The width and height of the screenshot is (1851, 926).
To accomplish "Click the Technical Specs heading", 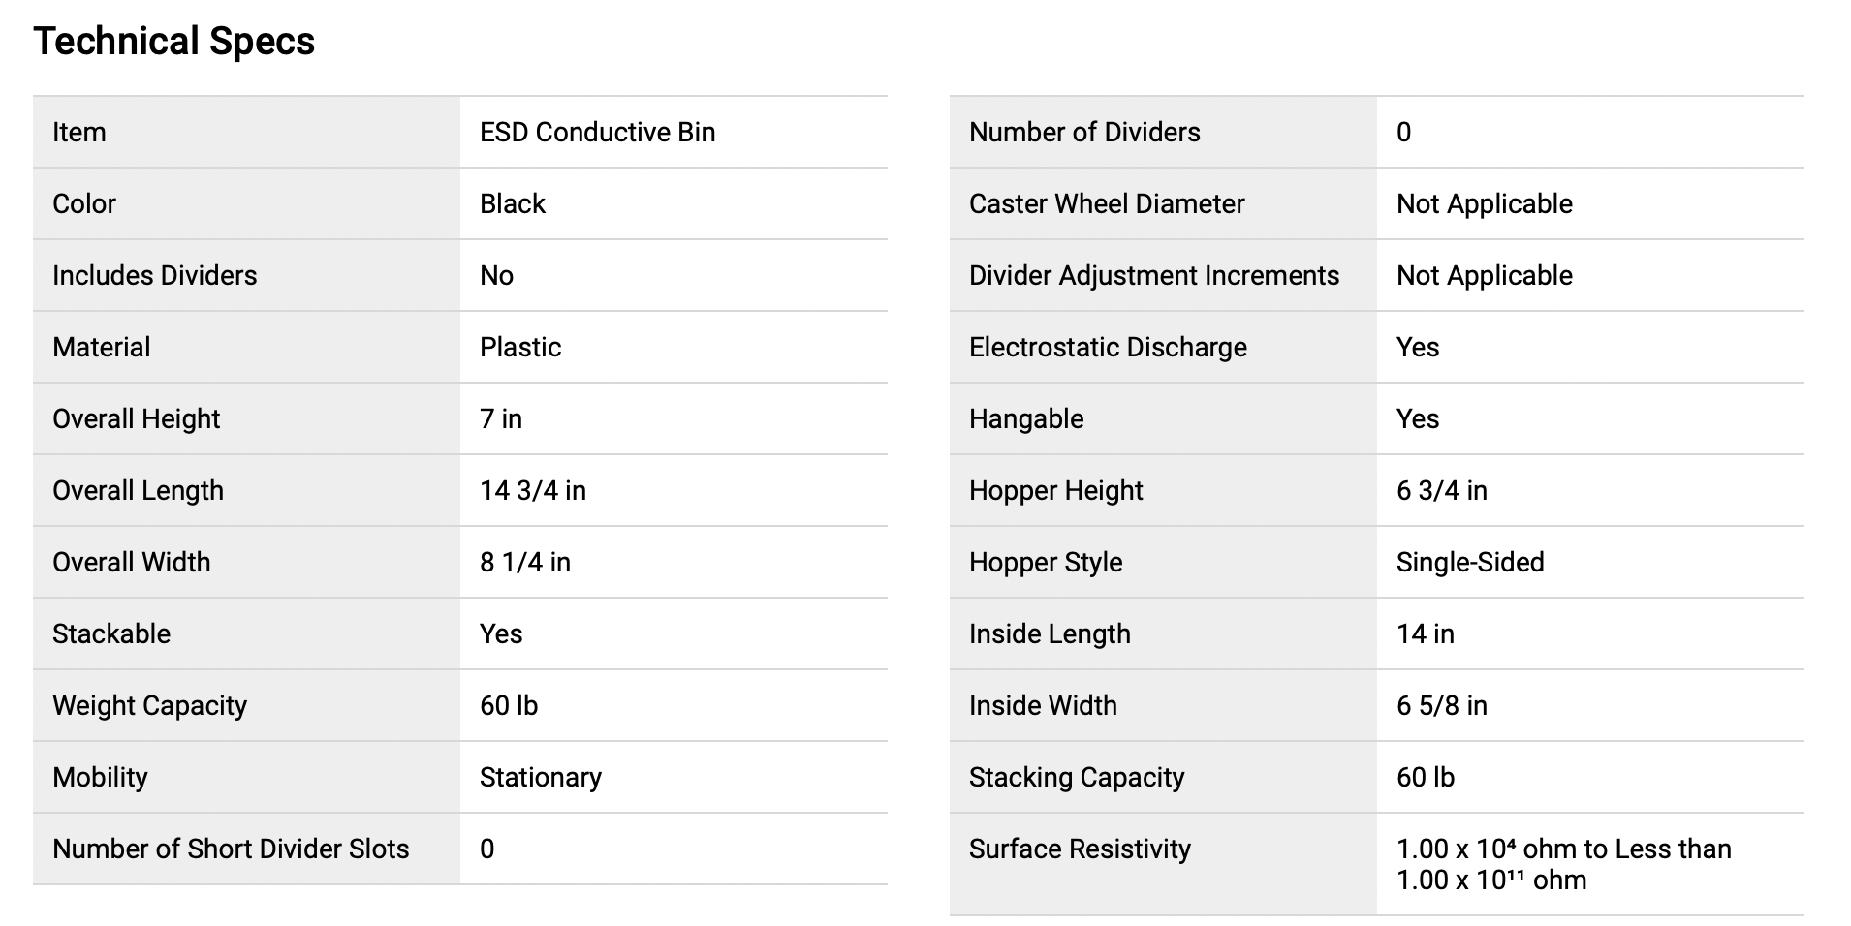I will tap(174, 42).
